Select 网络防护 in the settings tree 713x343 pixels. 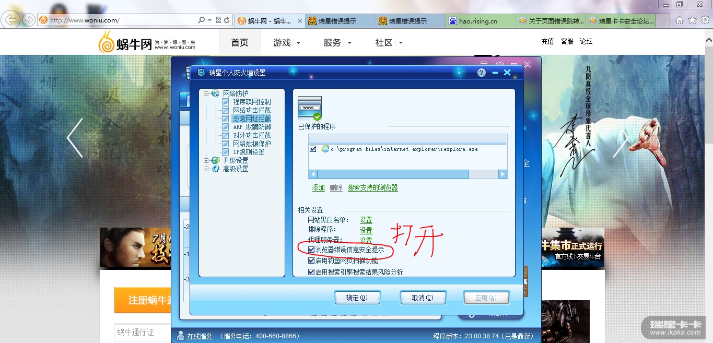click(x=236, y=93)
